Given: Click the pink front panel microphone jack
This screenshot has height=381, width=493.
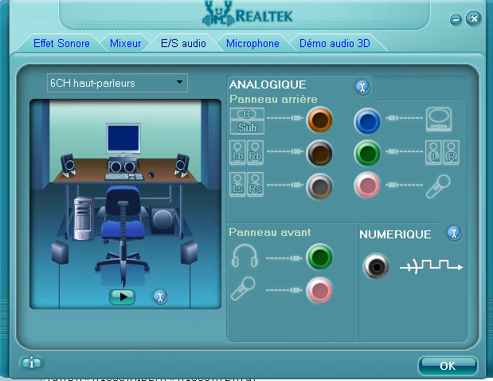Looking at the screenshot, I should click(x=319, y=289).
